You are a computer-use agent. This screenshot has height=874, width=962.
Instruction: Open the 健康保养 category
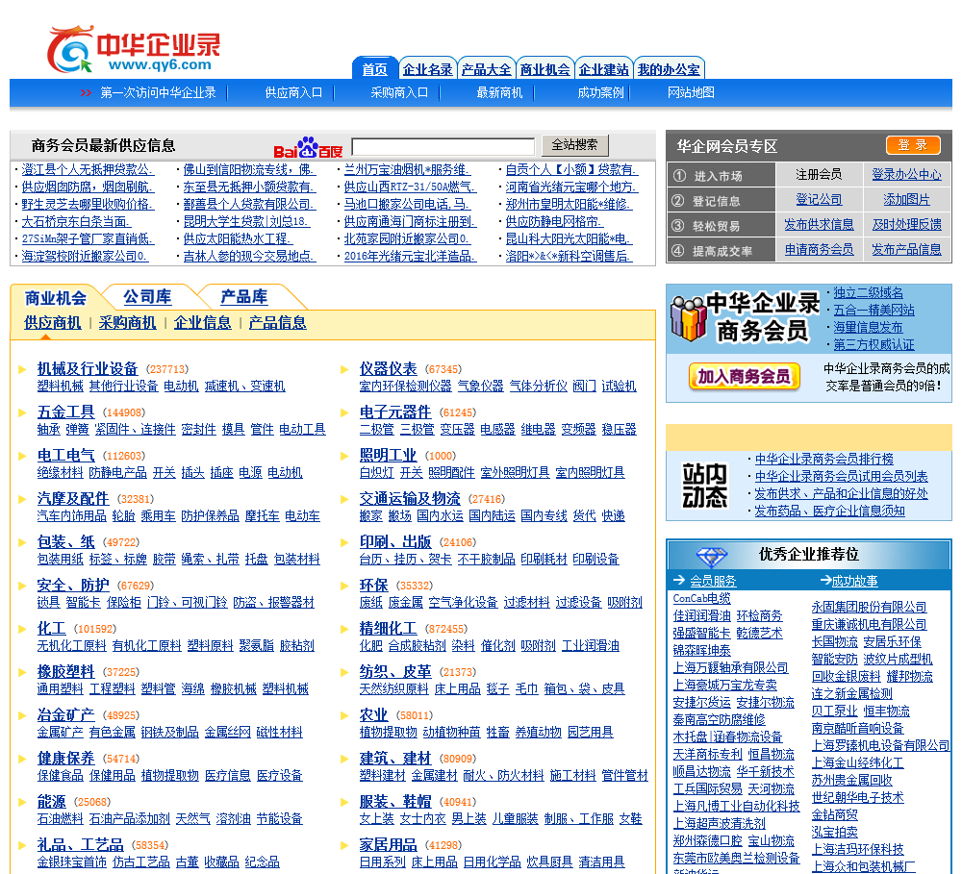(65, 759)
